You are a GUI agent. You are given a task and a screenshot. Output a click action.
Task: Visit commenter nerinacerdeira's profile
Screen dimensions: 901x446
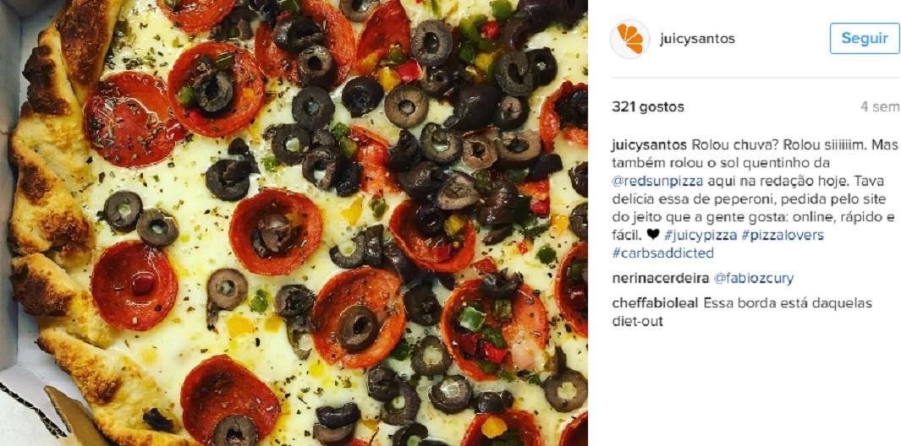[x=660, y=279]
